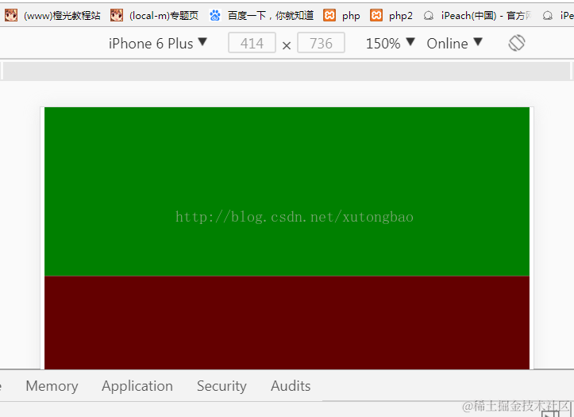Switch to the Application tab
The height and width of the screenshot is (417, 574).
(x=137, y=386)
